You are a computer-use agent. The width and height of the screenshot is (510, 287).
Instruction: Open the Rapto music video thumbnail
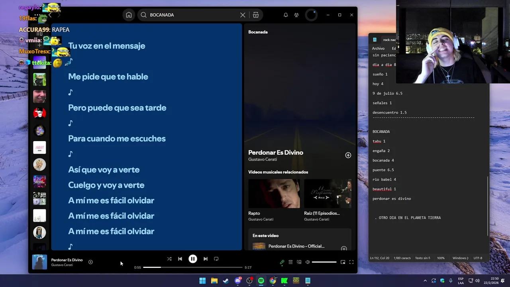tap(274, 193)
